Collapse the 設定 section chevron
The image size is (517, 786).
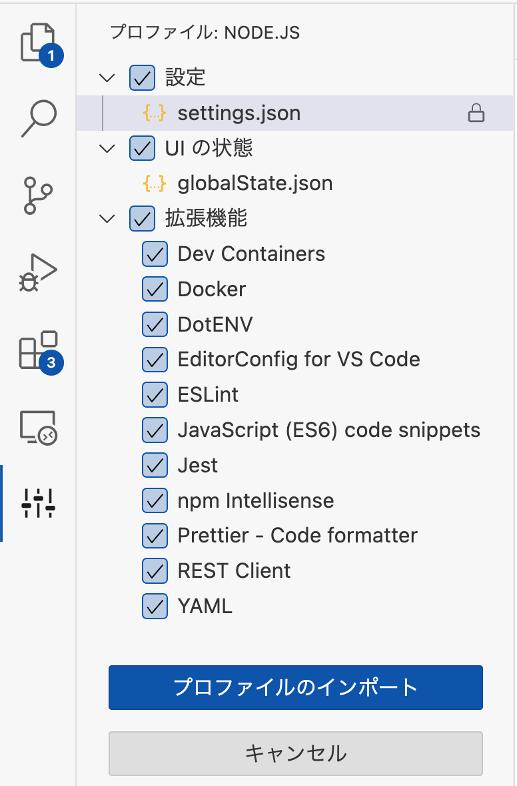coord(107,77)
